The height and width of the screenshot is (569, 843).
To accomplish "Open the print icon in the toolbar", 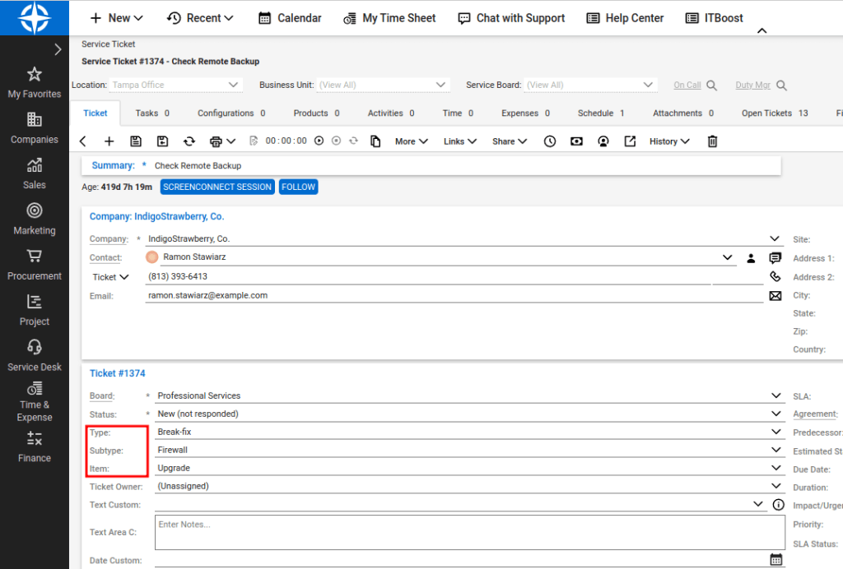I will coord(217,141).
